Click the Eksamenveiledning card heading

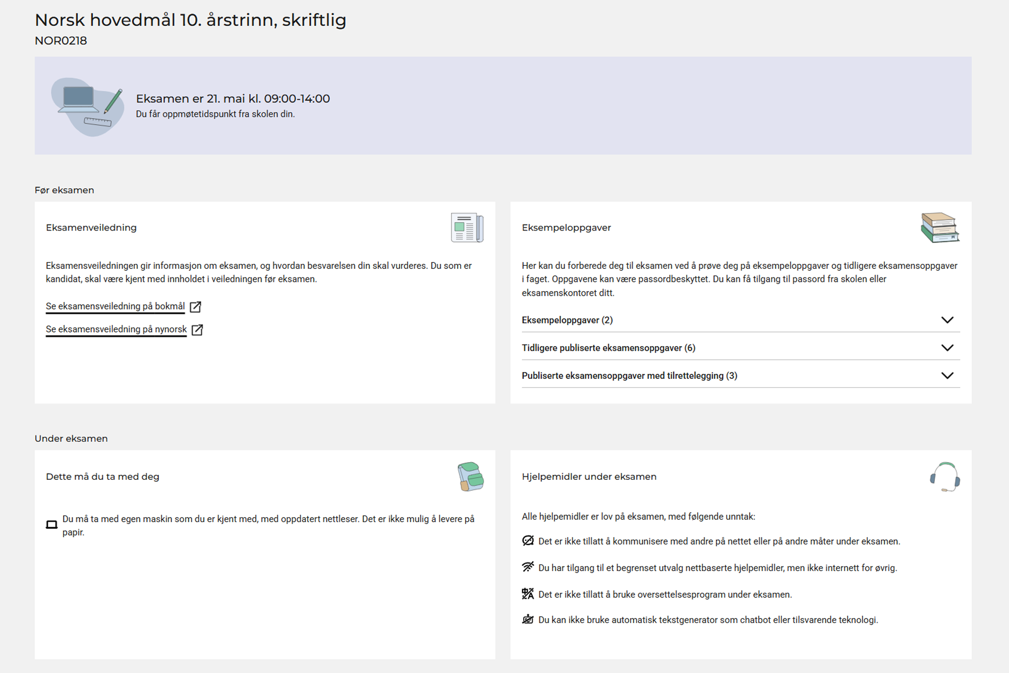(91, 228)
